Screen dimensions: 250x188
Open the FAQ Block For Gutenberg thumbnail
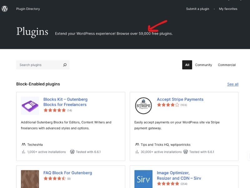(x=30, y=179)
